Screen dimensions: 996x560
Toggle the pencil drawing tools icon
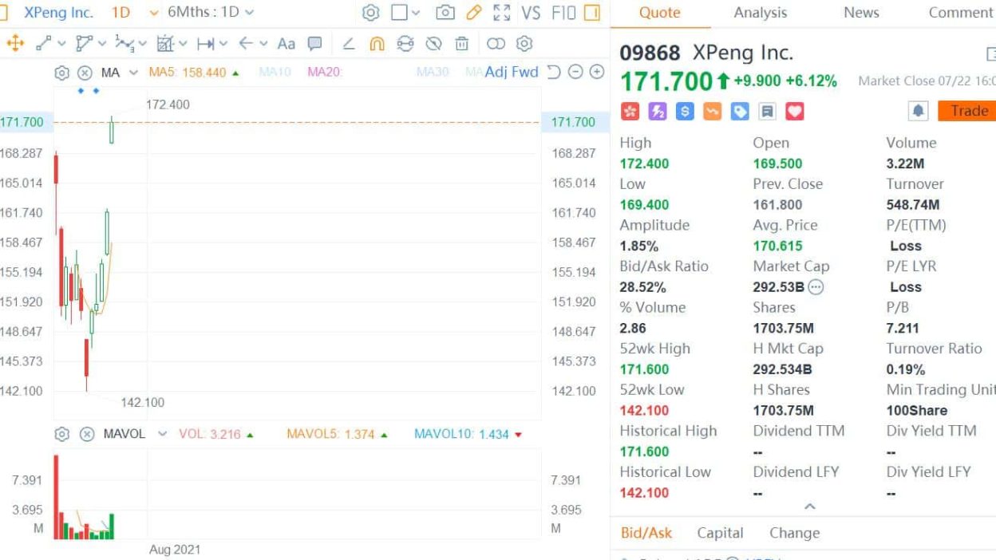click(x=474, y=13)
